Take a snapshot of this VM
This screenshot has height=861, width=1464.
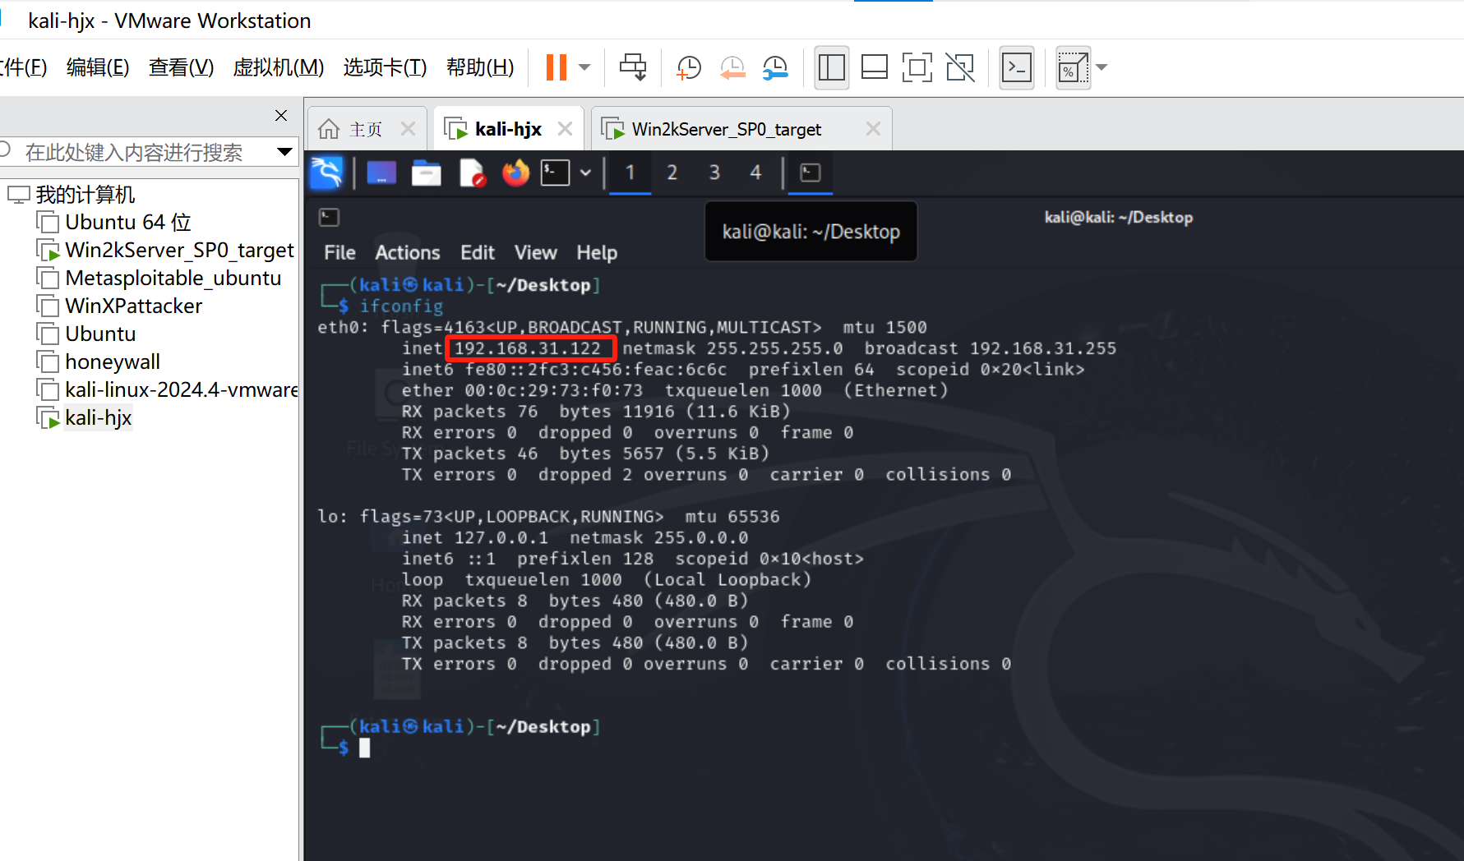688,67
